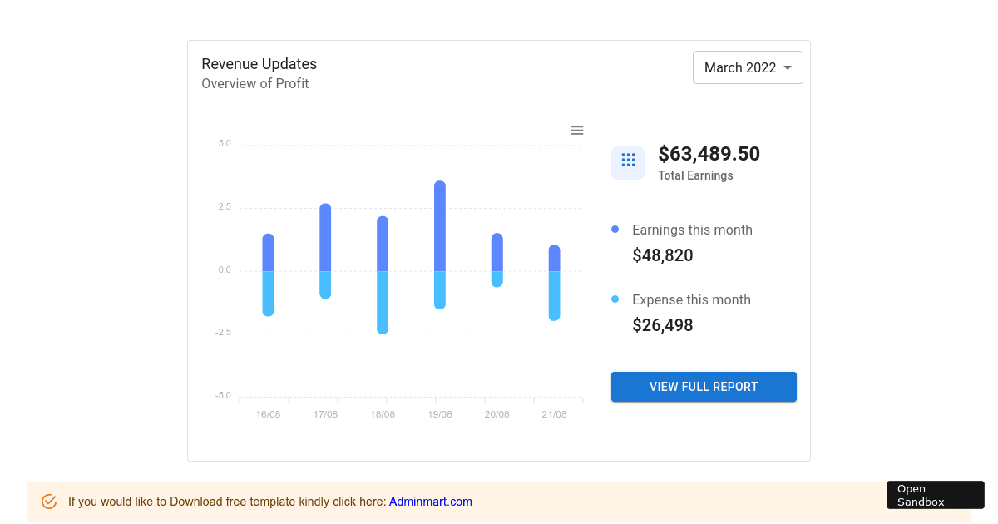Click the orange checkmark icon in banner
Viewport: 998px width, 524px height.
pyautogui.click(x=49, y=502)
